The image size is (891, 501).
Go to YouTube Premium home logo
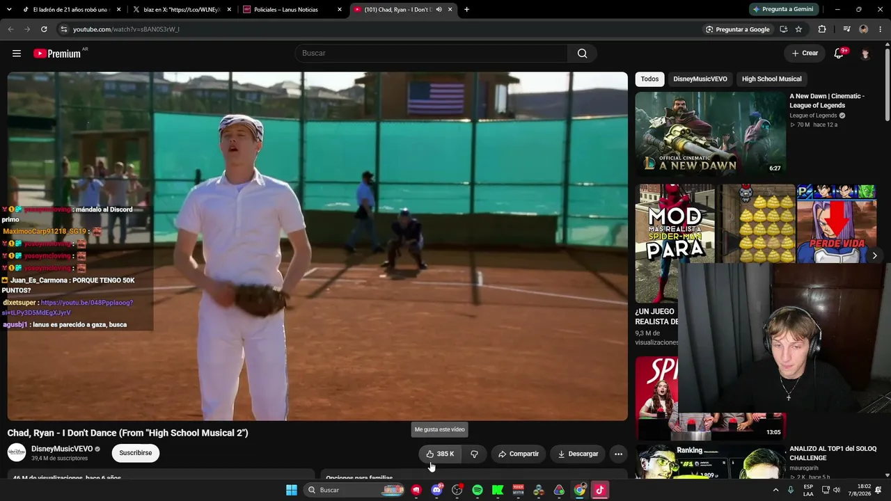click(58, 54)
